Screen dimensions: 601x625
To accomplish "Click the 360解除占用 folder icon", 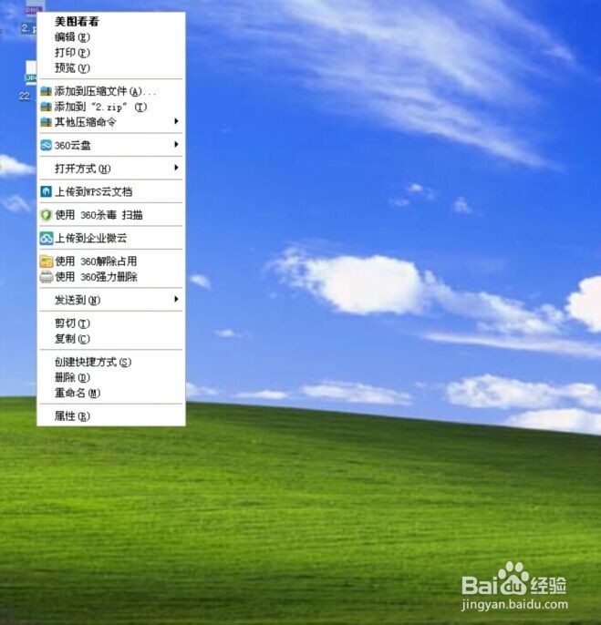I will (47, 261).
